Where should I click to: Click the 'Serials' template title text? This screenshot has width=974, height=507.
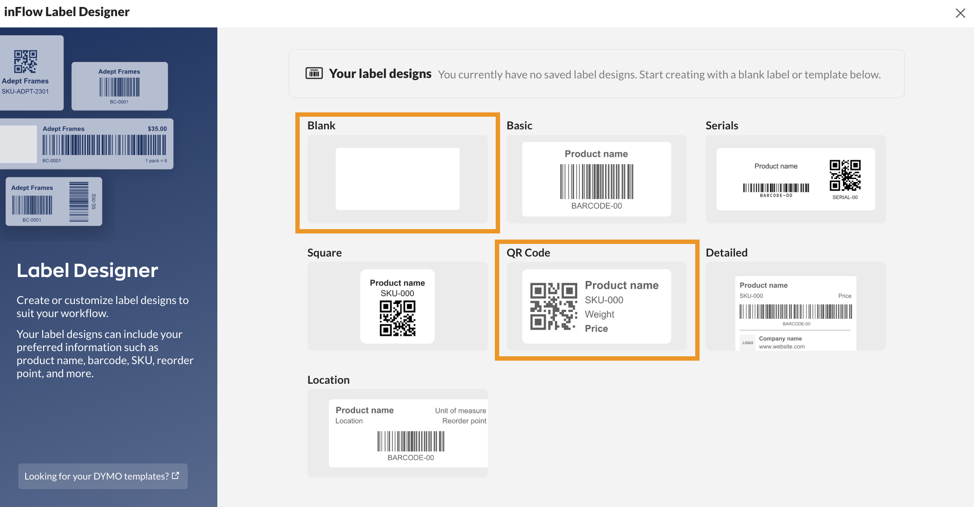coord(722,125)
